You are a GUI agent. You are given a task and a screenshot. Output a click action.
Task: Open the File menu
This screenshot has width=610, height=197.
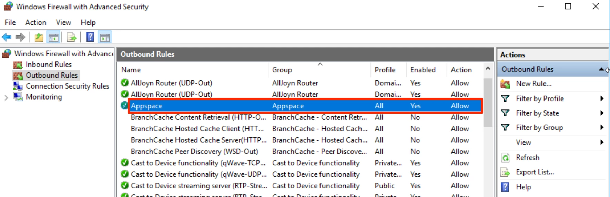10,22
